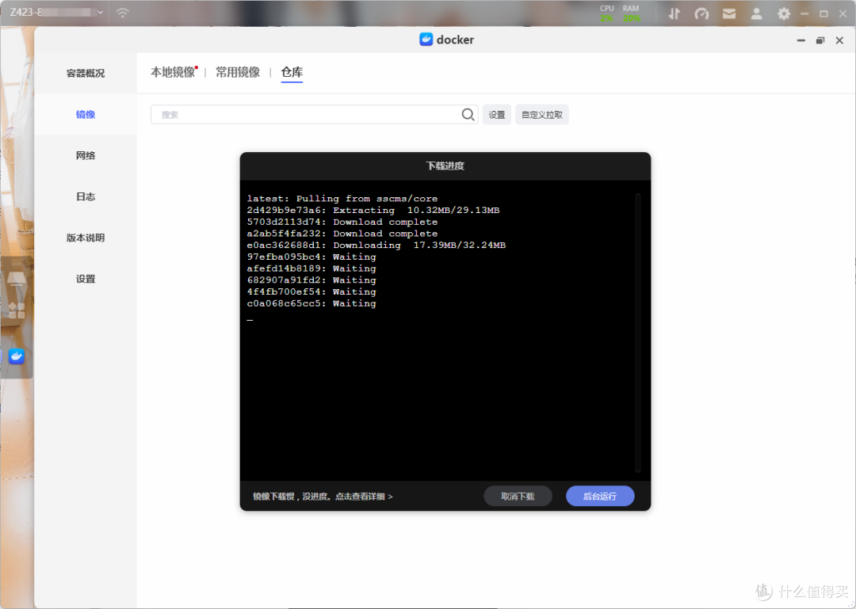Click the grid apps icon in left dock
This screenshot has width=856, height=609.
[x=17, y=310]
